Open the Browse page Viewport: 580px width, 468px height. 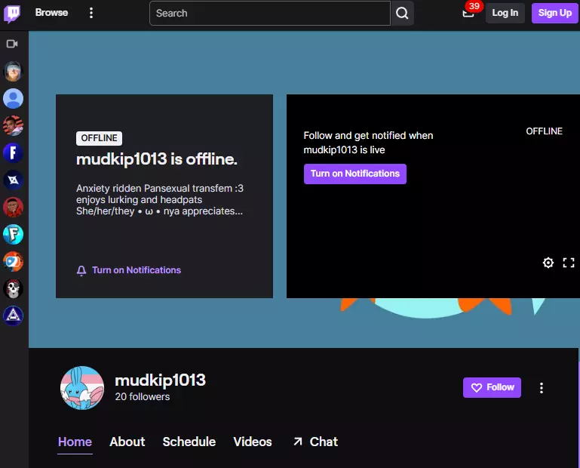point(52,13)
